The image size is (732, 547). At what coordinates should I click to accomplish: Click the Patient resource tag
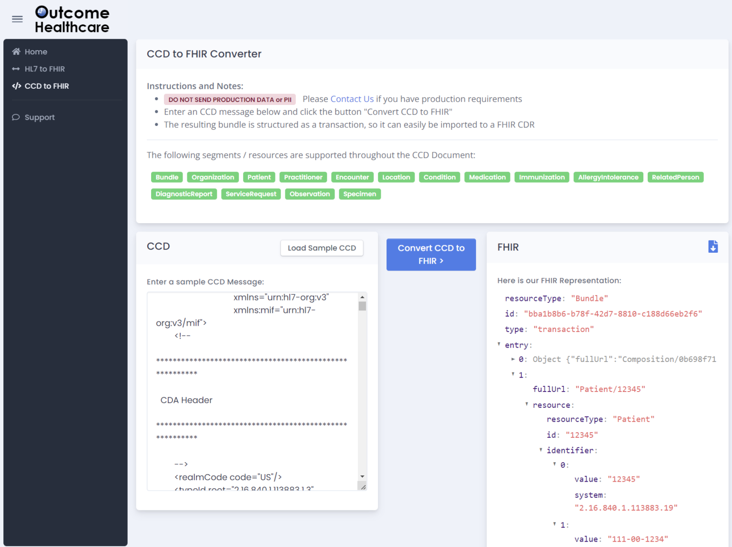point(259,177)
